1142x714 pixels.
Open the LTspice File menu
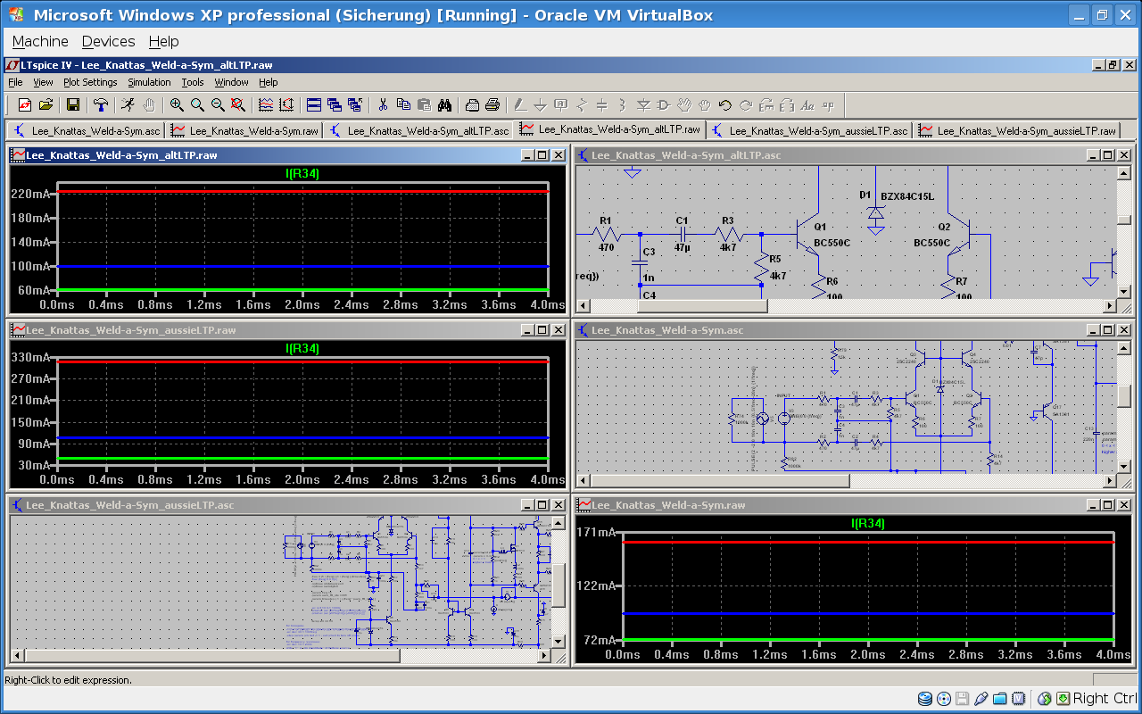tap(15, 82)
